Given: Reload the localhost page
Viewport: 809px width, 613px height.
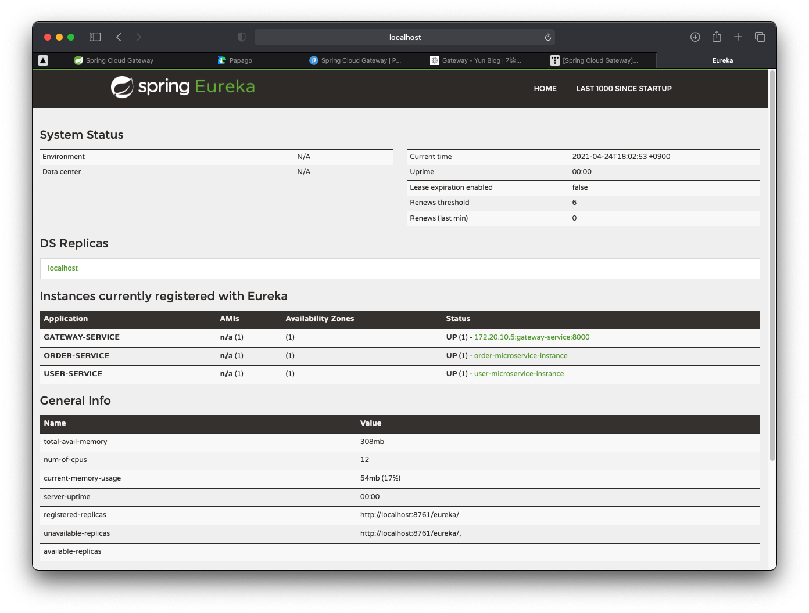Looking at the screenshot, I should [x=547, y=37].
